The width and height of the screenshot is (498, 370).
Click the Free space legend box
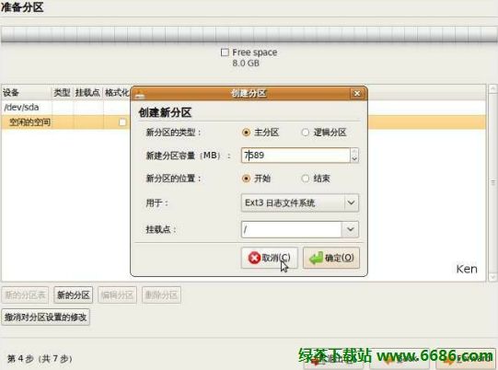(225, 52)
